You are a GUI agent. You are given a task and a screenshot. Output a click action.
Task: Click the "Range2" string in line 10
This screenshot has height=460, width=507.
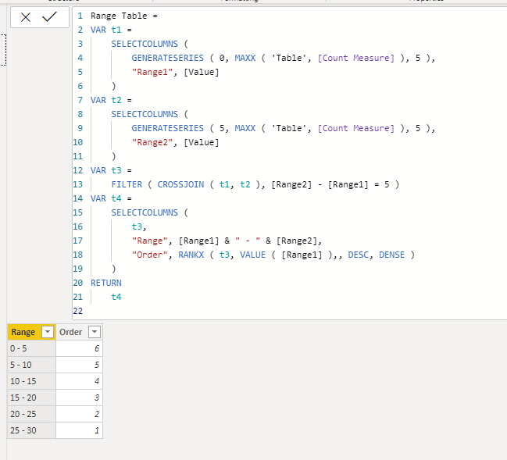(x=152, y=142)
